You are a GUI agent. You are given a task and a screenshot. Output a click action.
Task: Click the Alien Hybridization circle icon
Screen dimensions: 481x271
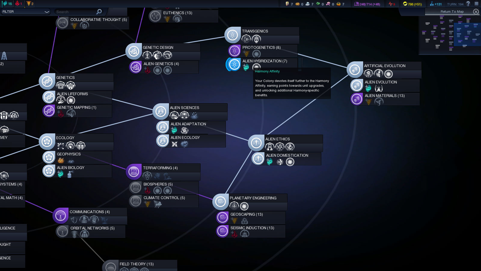coord(234,64)
